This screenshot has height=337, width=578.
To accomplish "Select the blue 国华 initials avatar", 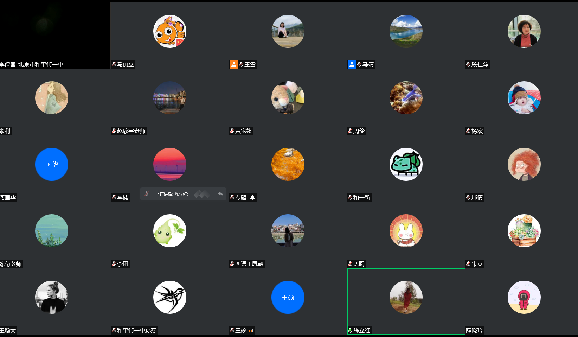I will [x=52, y=164].
